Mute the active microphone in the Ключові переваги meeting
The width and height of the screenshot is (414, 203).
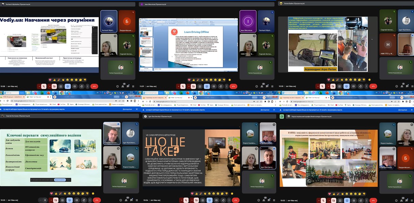[x=45, y=200]
